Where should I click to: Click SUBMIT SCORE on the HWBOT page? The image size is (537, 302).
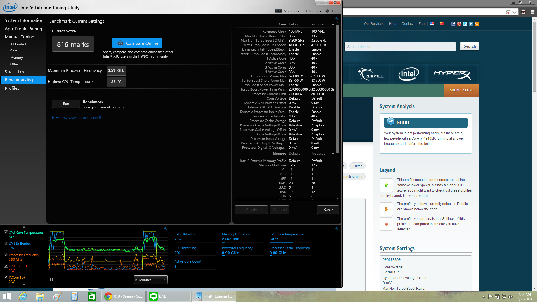click(x=461, y=90)
